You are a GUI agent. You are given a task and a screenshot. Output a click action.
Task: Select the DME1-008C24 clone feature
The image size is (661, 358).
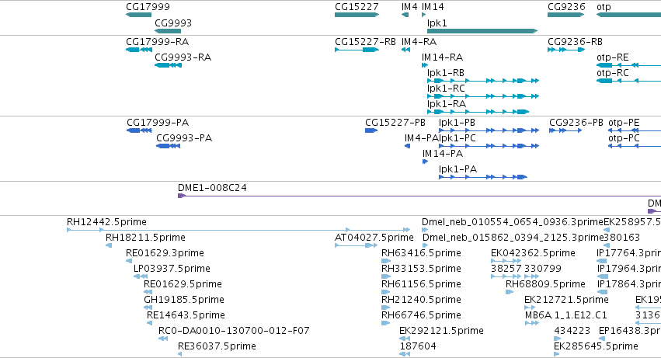point(212,188)
